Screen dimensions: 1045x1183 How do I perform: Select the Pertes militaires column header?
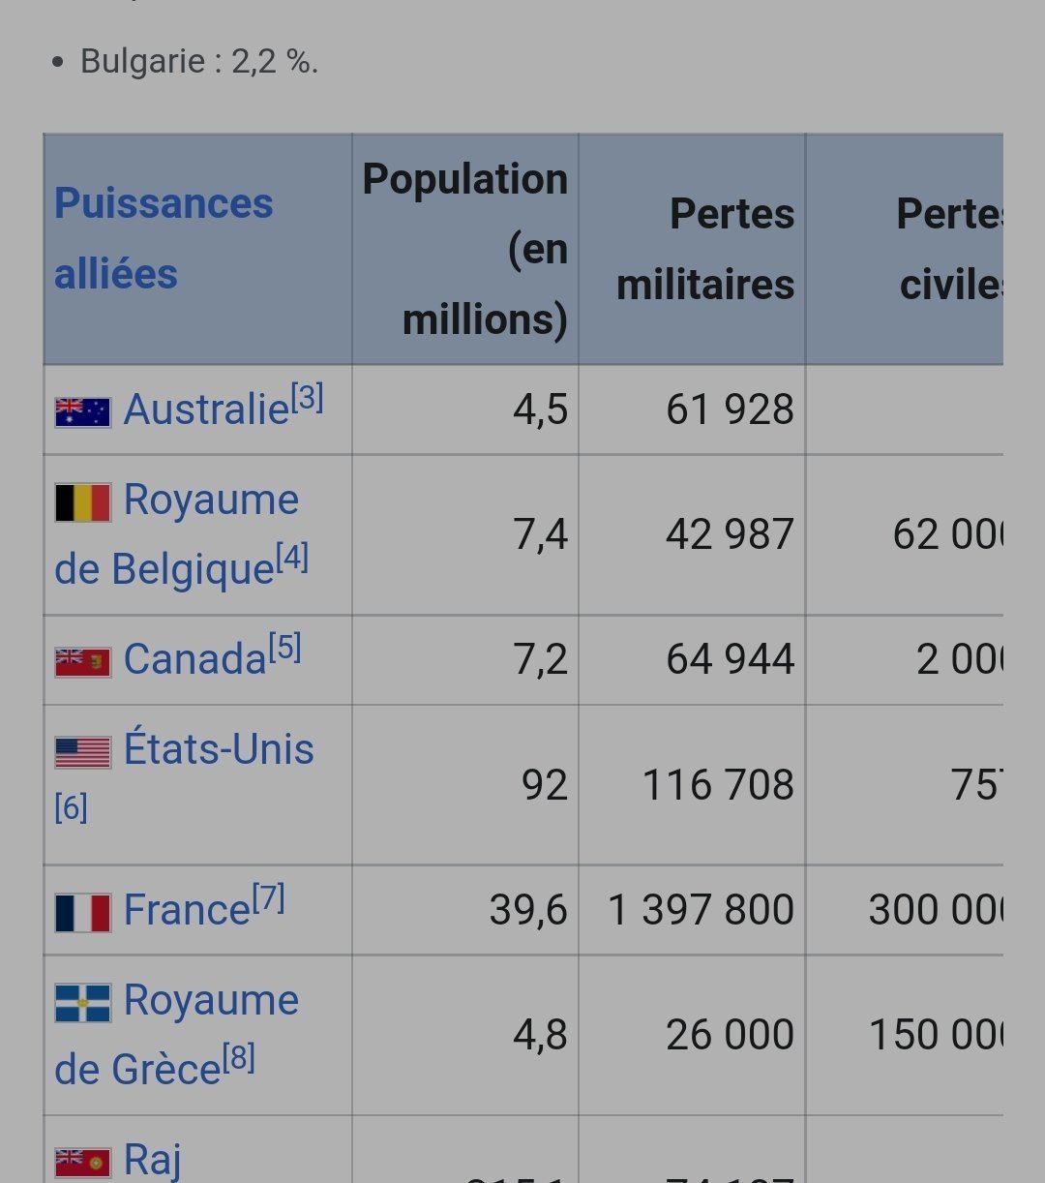click(x=705, y=250)
